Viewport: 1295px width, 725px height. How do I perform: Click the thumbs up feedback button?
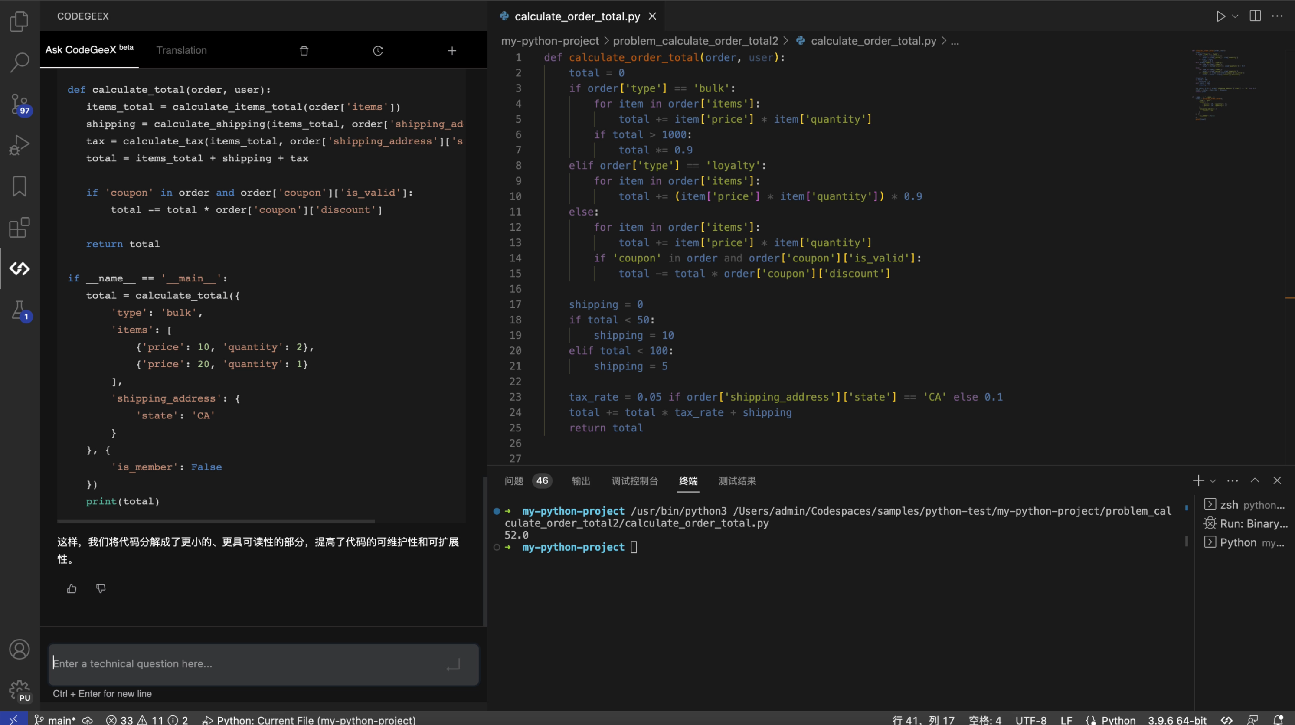71,588
